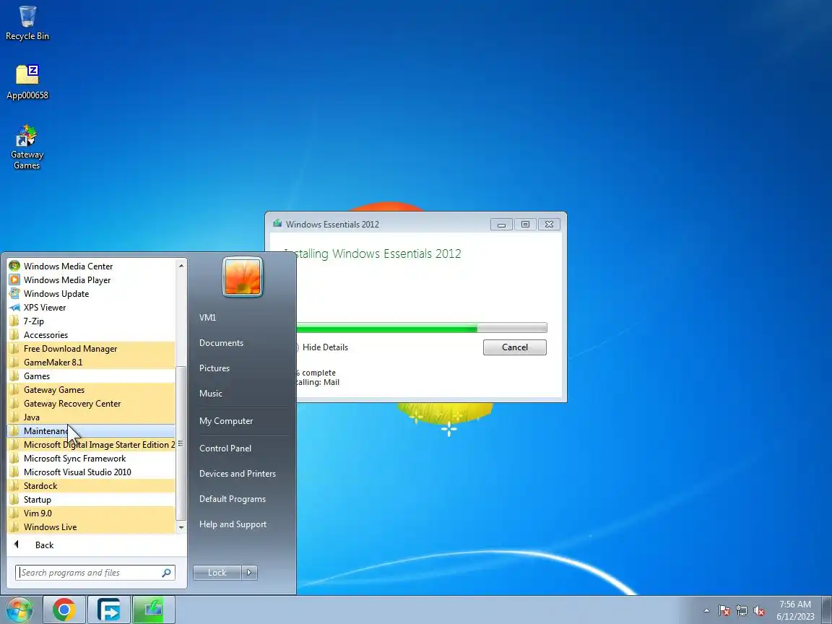Open the network tray icon

pyautogui.click(x=742, y=611)
